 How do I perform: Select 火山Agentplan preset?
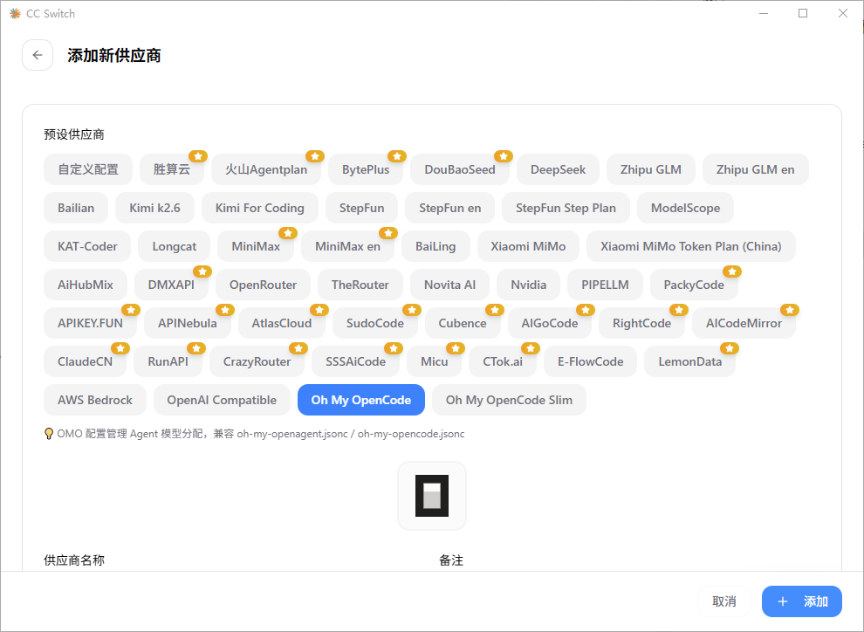pos(266,169)
